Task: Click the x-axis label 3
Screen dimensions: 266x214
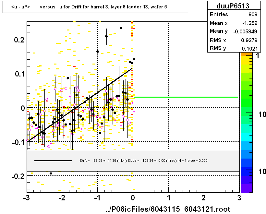Action: click(239, 198)
